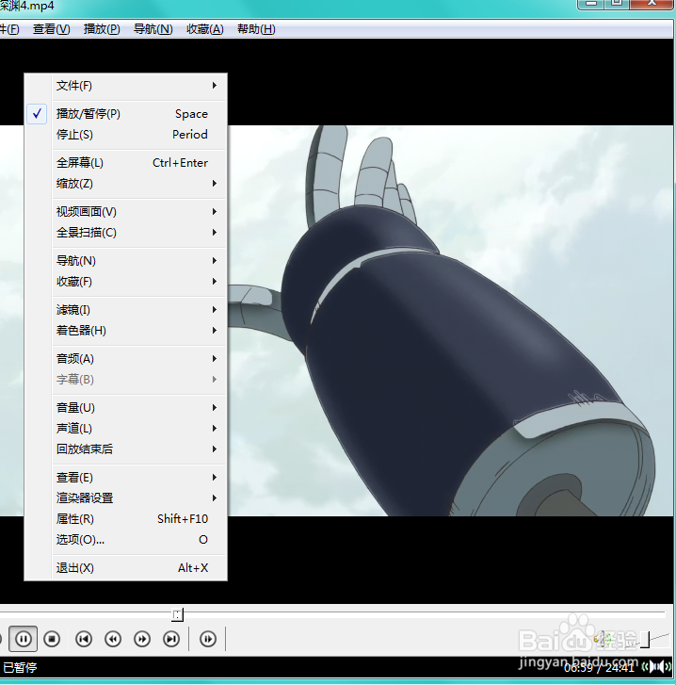Screen dimensions: 676x685
Task: Open the 视频画面(V) submenu
Action: click(125, 212)
